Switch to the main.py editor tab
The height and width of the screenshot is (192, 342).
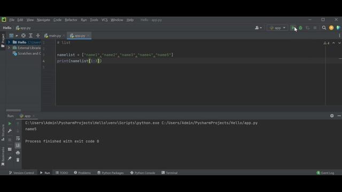click(x=52, y=36)
